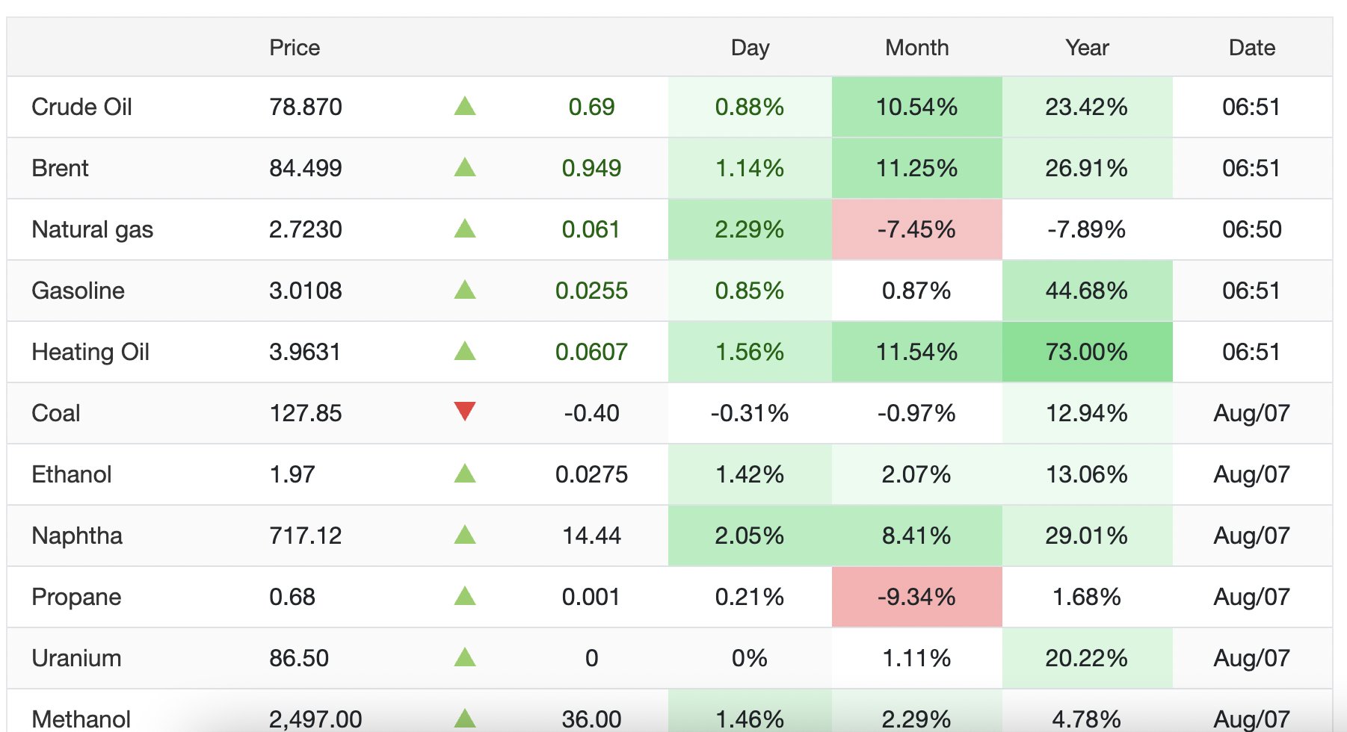Click the green up arrow beside Brent
This screenshot has height=732, width=1347.
(465, 167)
